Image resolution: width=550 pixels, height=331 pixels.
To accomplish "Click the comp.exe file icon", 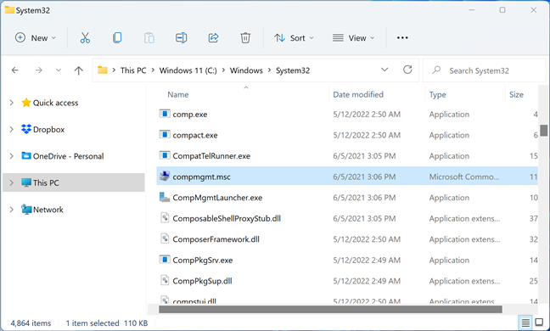I will click(x=165, y=114).
